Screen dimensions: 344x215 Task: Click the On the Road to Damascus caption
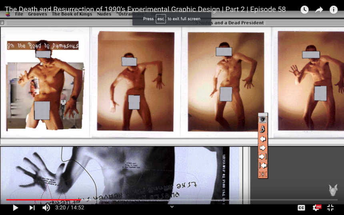[x=43, y=46]
